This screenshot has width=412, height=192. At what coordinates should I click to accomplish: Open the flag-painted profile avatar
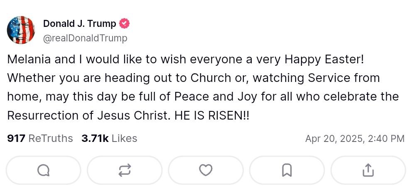21,30
